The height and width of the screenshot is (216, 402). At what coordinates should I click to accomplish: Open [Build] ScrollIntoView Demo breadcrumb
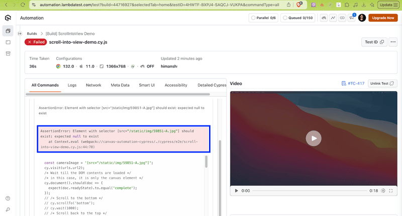click(x=70, y=34)
